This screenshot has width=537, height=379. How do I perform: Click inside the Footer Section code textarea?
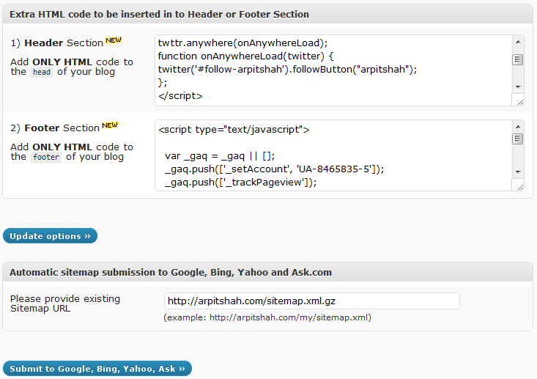pyautogui.click(x=333, y=155)
